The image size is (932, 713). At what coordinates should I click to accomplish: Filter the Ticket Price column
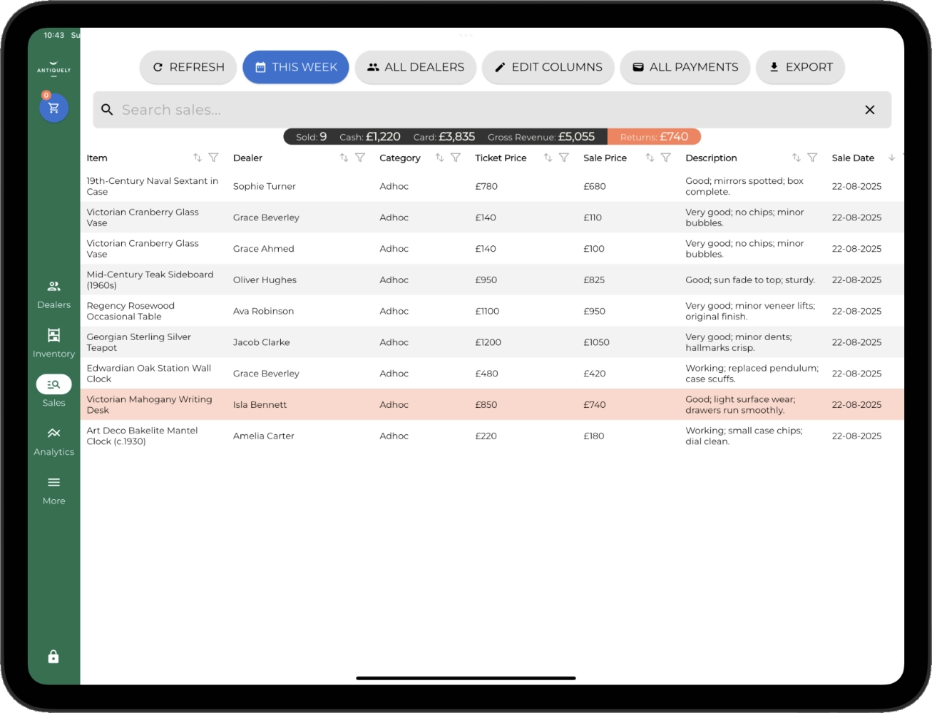pyautogui.click(x=564, y=158)
